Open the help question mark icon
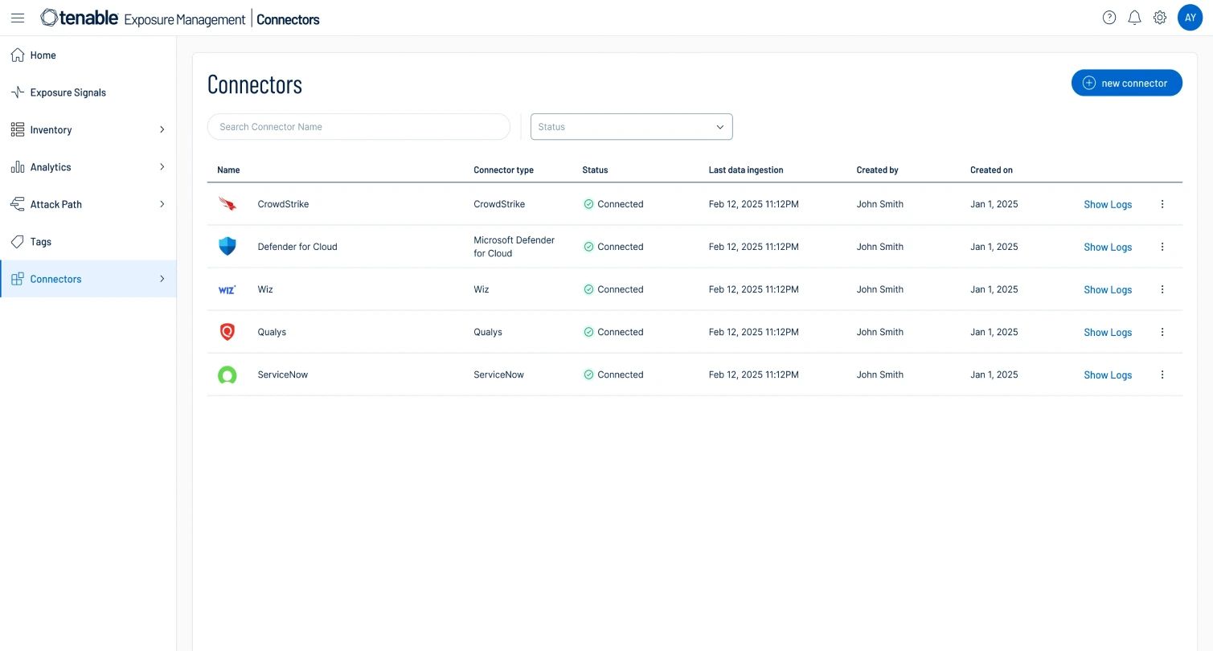The image size is (1213, 651). click(x=1109, y=18)
